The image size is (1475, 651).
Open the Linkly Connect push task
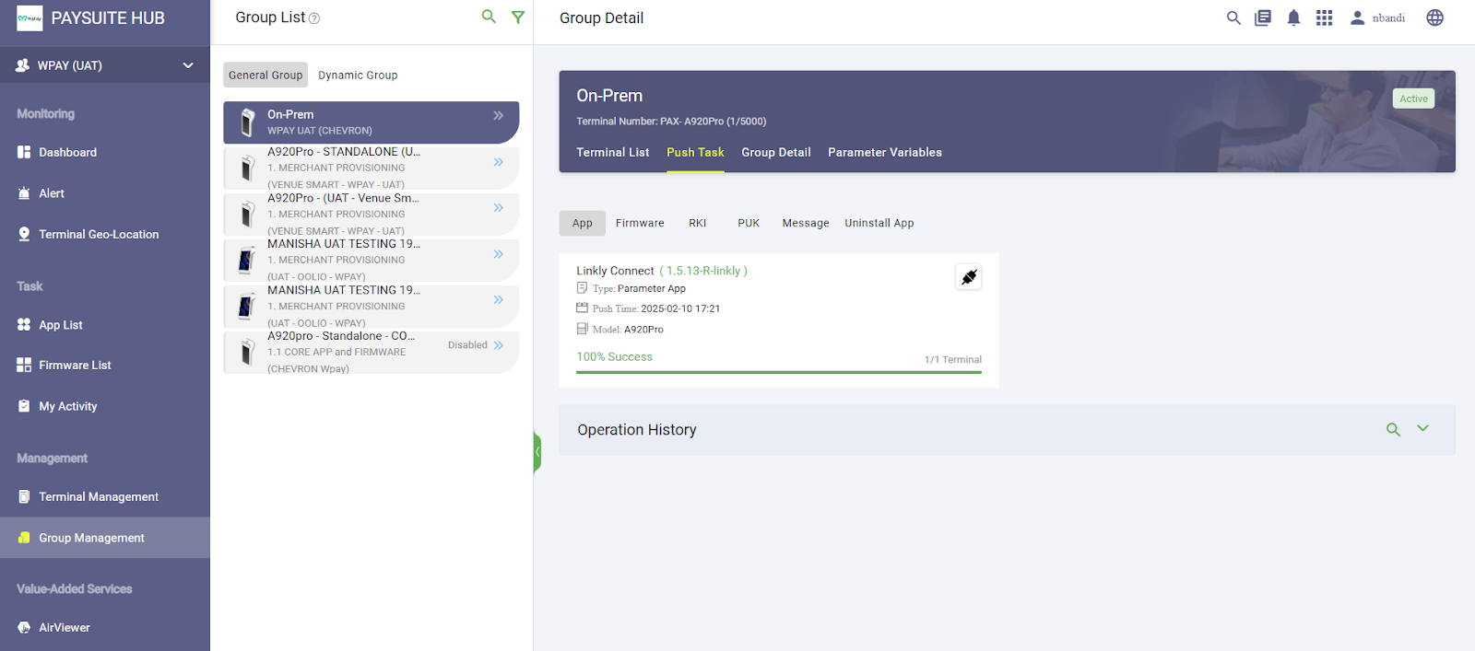click(779, 320)
